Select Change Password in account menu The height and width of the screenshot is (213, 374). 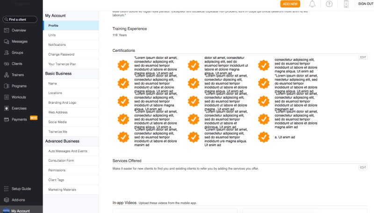click(61, 55)
